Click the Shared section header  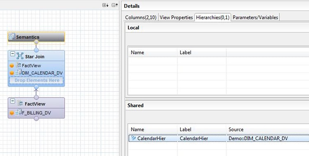136,105
